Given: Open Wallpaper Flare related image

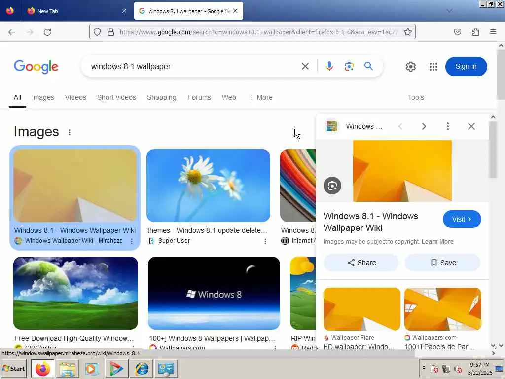Looking at the screenshot, I should (361, 309).
